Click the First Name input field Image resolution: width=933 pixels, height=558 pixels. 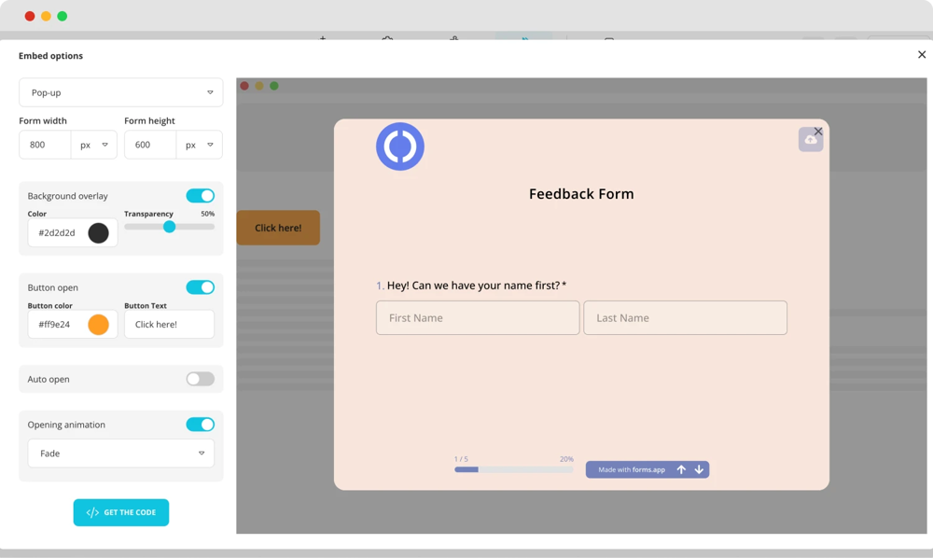click(478, 318)
